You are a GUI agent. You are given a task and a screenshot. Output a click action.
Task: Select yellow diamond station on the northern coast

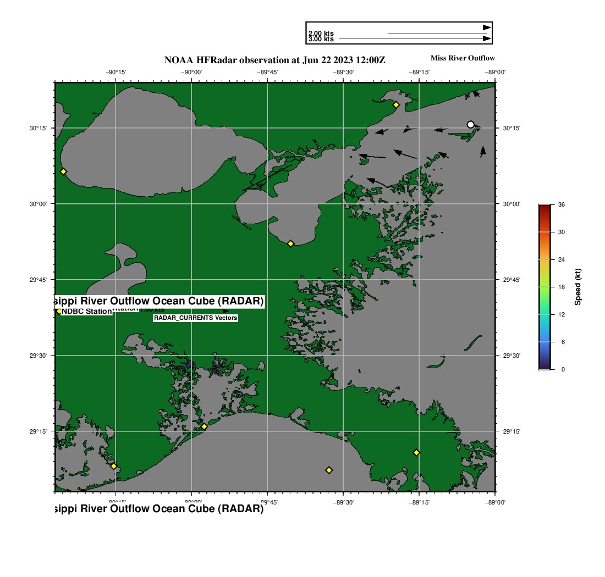pos(396,104)
